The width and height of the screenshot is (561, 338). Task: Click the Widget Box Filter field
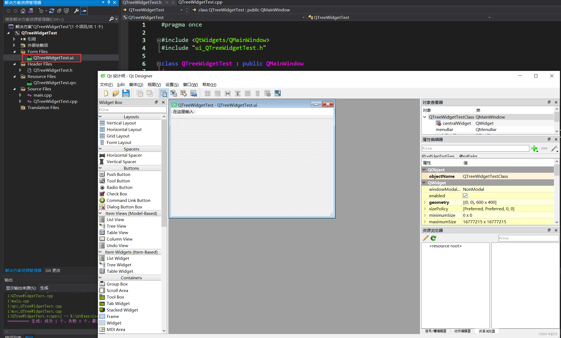pos(132,110)
